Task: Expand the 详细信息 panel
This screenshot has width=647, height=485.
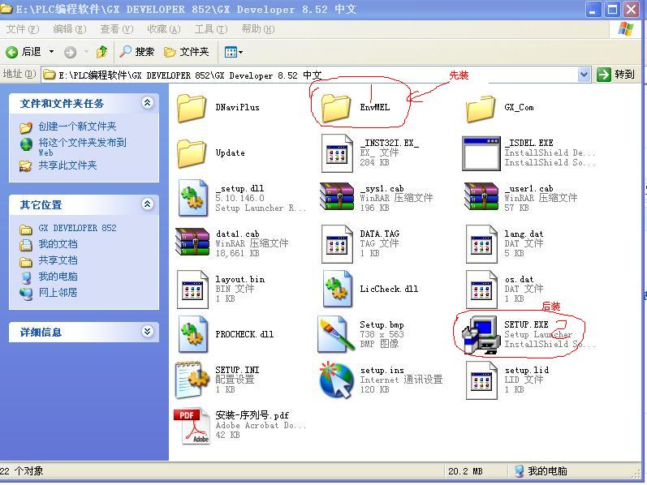Action: point(147,332)
